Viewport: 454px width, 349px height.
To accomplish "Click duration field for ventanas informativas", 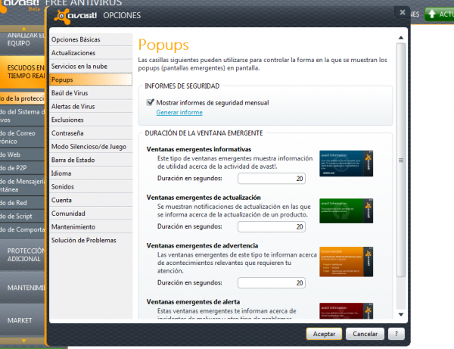I will click(x=272, y=179).
